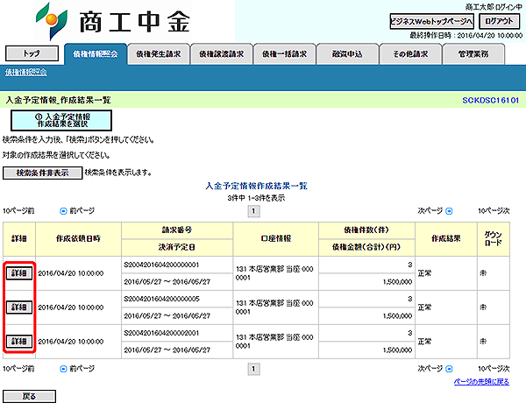Click 10ページ次 above the table
Viewport: 526px width, 410px height.
tap(494, 211)
